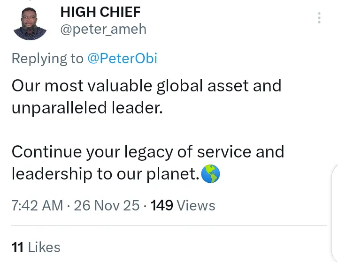Viewport: 338px width, 262px height.
Task: Click the word "Views"
Action: click(x=197, y=206)
